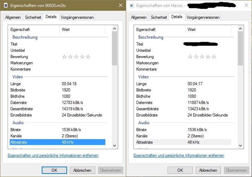The image size is (252, 177).
Task: Close the 00020.m2ts properties window
Action: [x=121, y=5]
